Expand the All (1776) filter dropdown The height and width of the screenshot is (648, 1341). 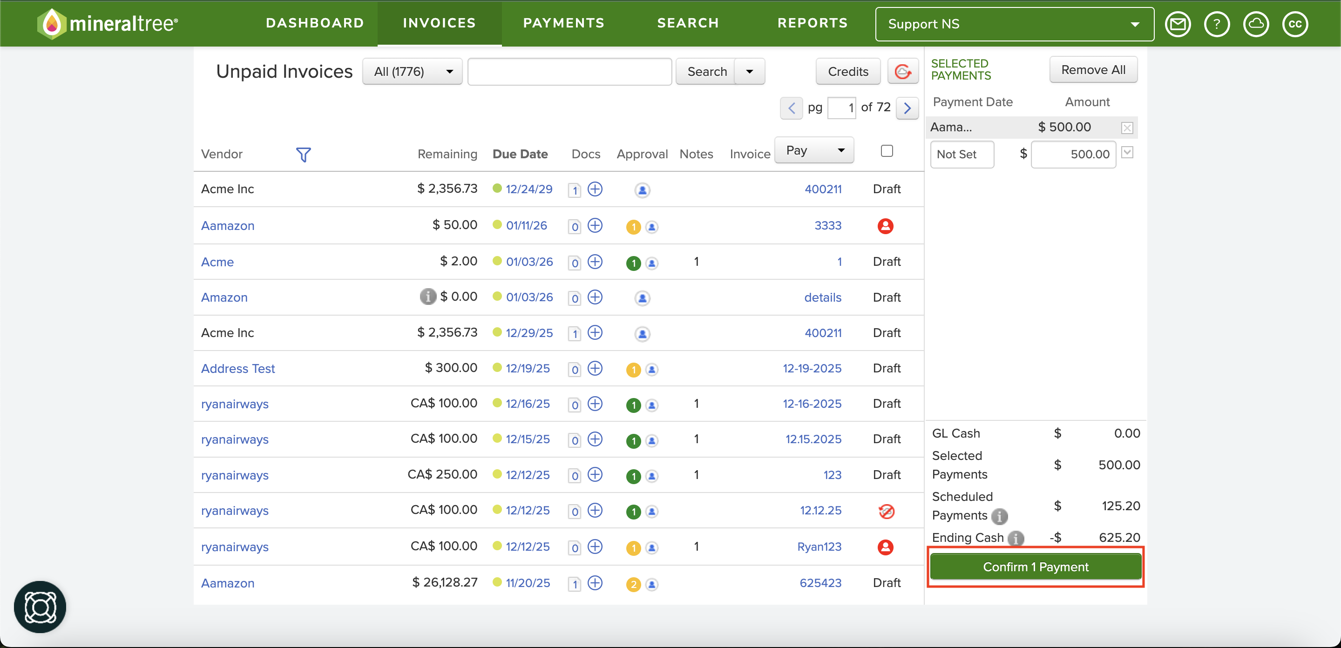412,71
